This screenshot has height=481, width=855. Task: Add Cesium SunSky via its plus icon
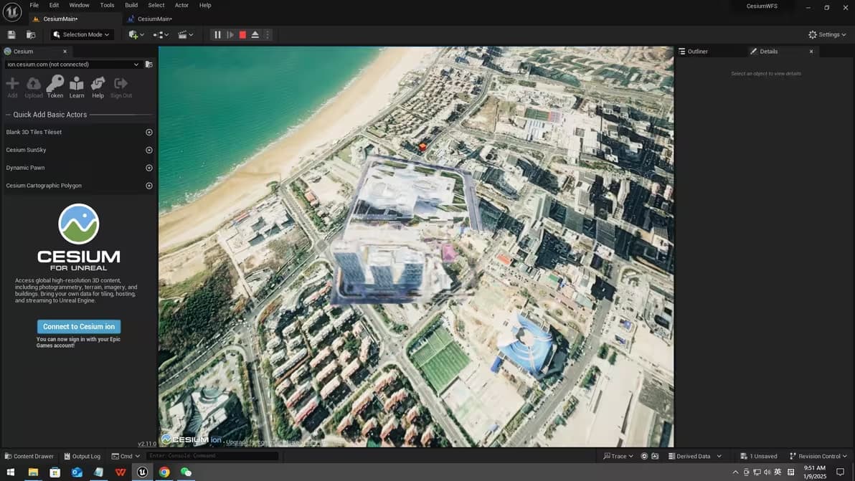(x=149, y=150)
